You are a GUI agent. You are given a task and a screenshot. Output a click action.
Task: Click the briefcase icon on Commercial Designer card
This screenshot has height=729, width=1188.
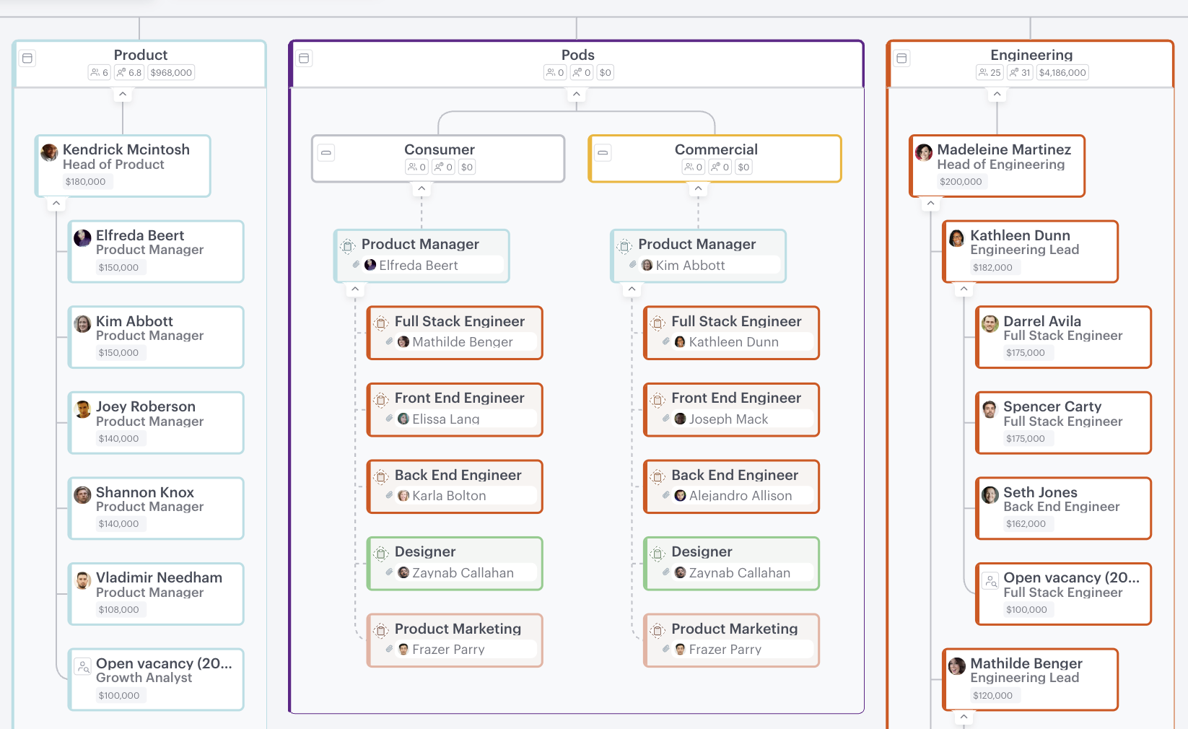click(657, 553)
